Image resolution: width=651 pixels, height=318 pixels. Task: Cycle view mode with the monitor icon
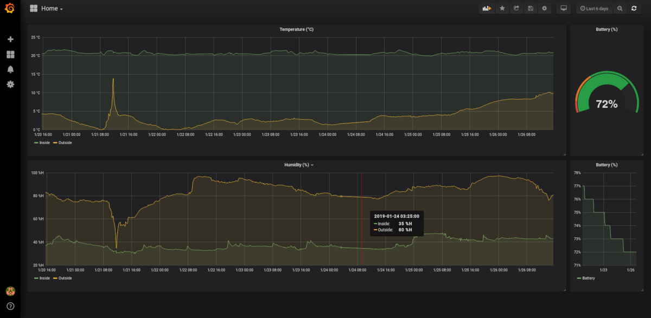pos(564,9)
